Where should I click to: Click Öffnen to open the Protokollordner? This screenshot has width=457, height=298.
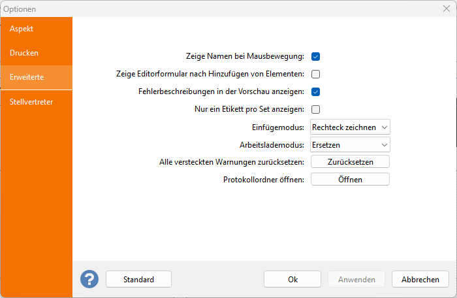pyautogui.click(x=350, y=179)
